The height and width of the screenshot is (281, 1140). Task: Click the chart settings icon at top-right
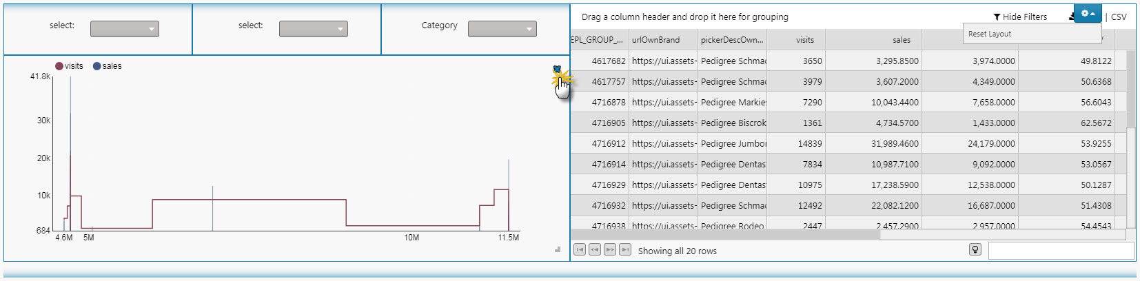(557, 70)
